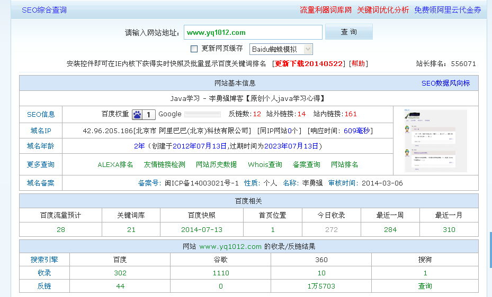Click the Baidu paw weight icon

click(x=137, y=115)
